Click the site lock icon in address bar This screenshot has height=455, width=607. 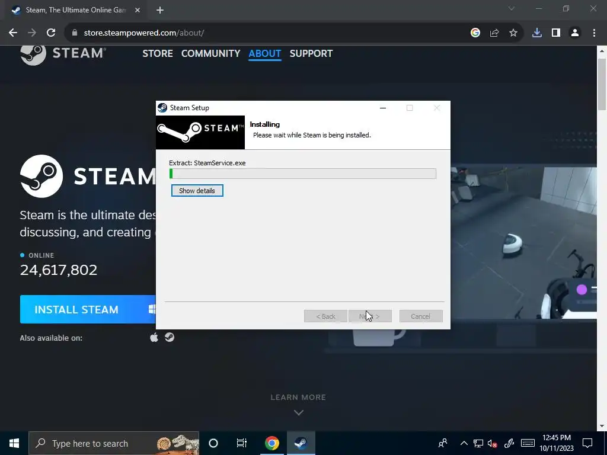pyautogui.click(x=75, y=33)
